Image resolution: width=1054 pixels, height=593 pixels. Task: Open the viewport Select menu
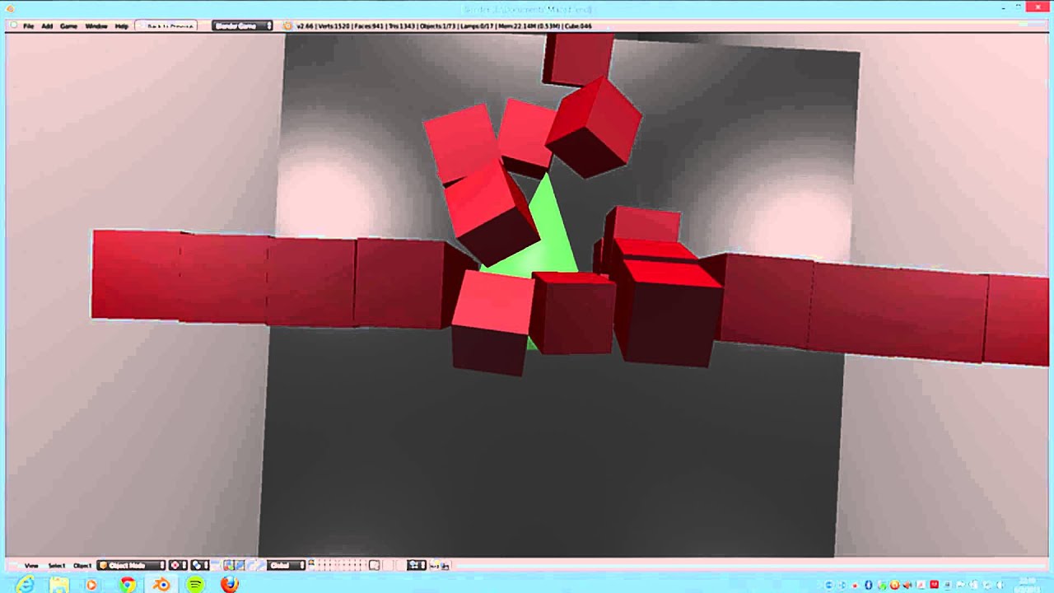click(x=57, y=565)
